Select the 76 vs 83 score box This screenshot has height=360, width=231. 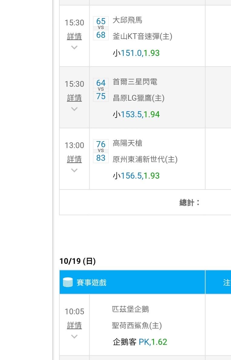(101, 151)
